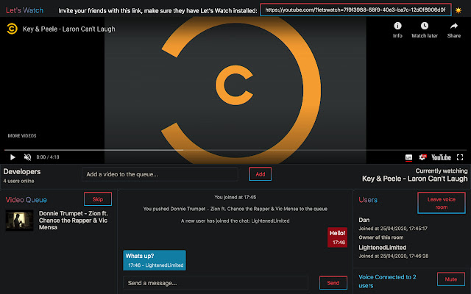Click the Add button
Screen dimensions: 471x294
(x=260, y=174)
